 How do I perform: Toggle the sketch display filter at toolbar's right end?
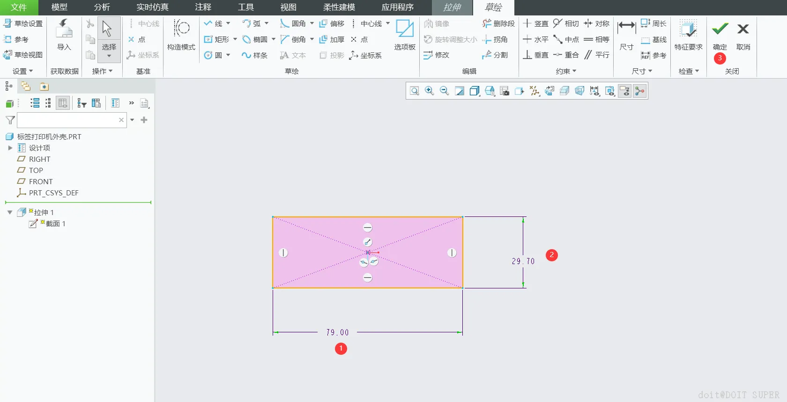click(640, 91)
